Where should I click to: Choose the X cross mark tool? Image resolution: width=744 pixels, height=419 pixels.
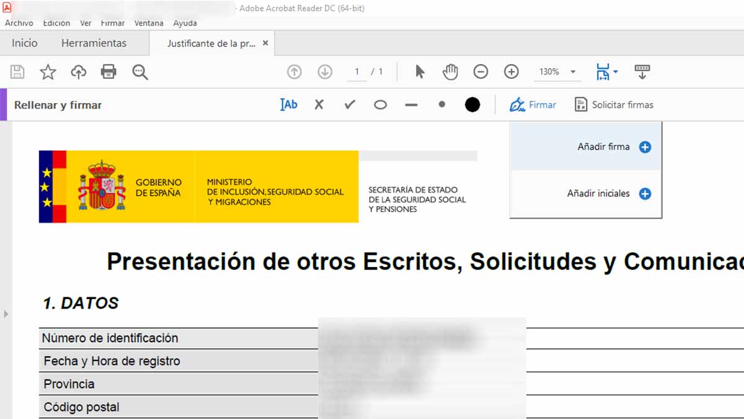pos(319,105)
